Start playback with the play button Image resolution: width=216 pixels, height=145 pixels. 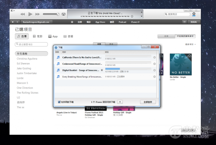[x=30, y=14]
